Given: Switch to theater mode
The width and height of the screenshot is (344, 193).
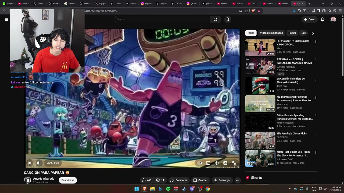Looking at the screenshot, I should pyautogui.click(x=225, y=163).
